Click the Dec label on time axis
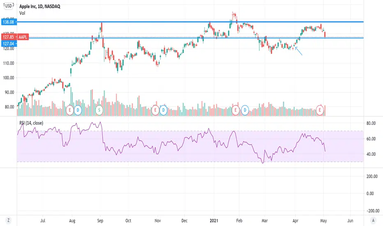Image resolution: width=383 pixels, height=226 pixels. 185,221
